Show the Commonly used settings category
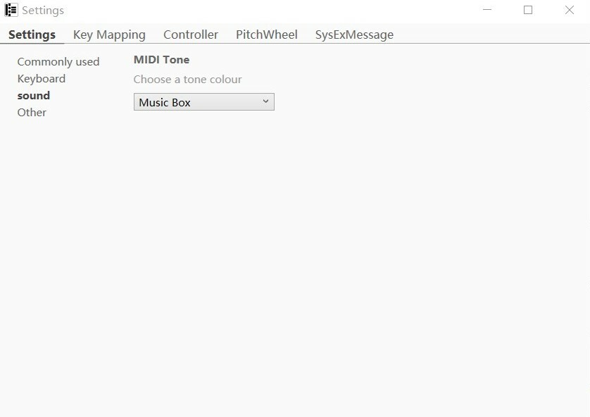 pos(58,62)
